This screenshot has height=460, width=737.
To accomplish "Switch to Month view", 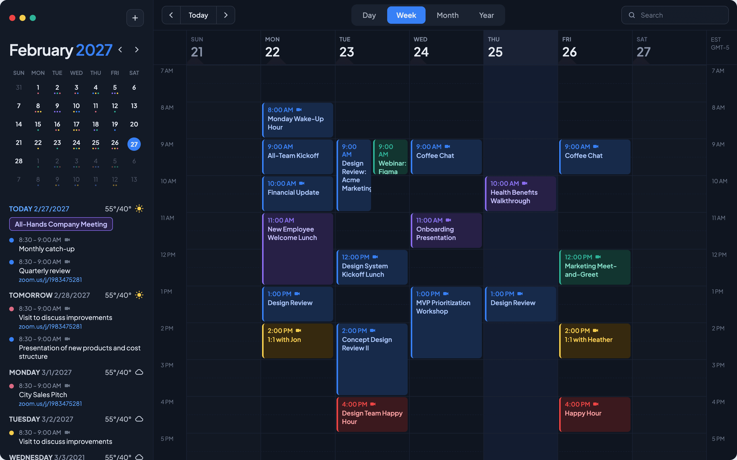I will pos(447,15).
